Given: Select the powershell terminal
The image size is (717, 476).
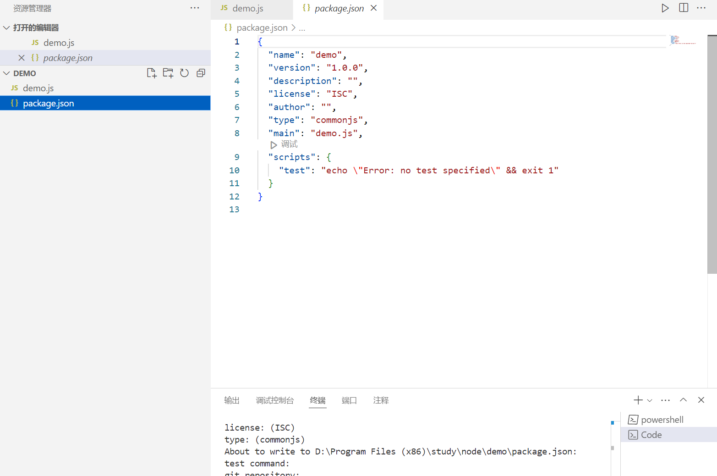Looking at the screenshot, I should [x=669, y=420].
